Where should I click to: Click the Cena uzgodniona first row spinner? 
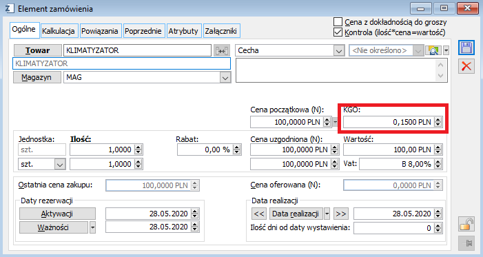[x=335, y=150]
